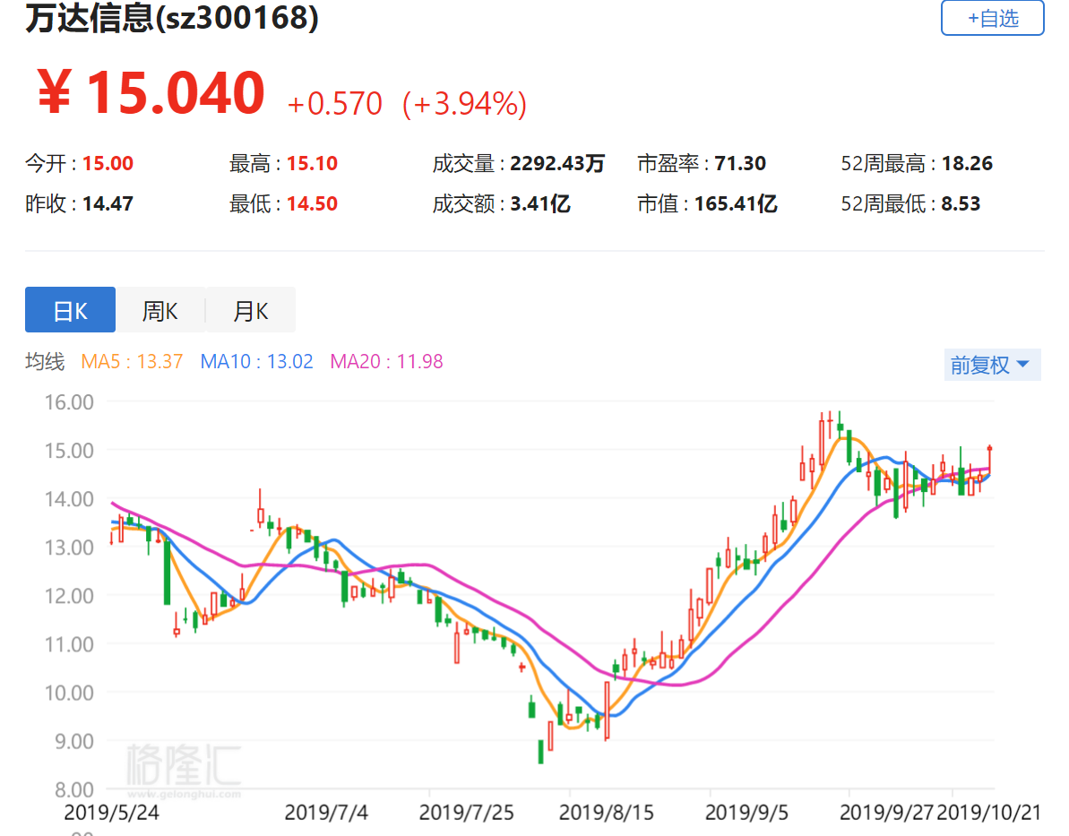Click the 成交额 value 3.41亿

540,204
